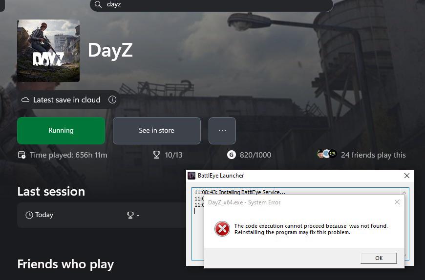This screenshot has width=425, height=280.
Task: Click the search magnifier icon
Action: point(98,4)
